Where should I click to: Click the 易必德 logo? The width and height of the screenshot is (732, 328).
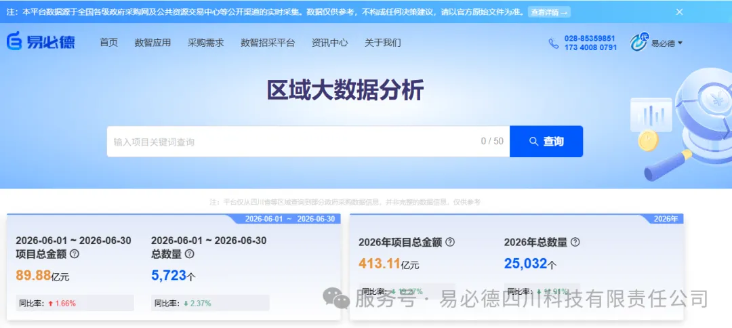coord(41,43)
